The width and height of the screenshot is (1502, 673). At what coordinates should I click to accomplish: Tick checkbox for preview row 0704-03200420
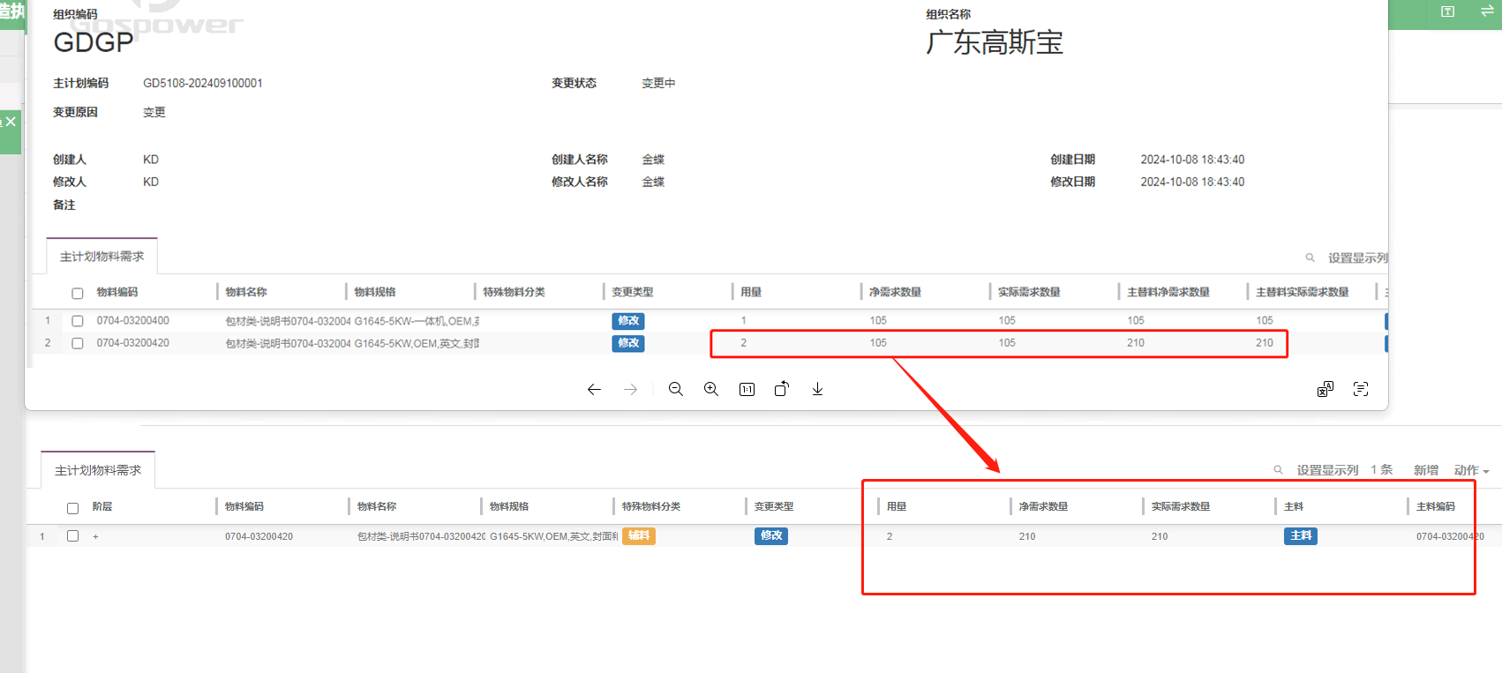pyautogui.click(x=78, y=343)
